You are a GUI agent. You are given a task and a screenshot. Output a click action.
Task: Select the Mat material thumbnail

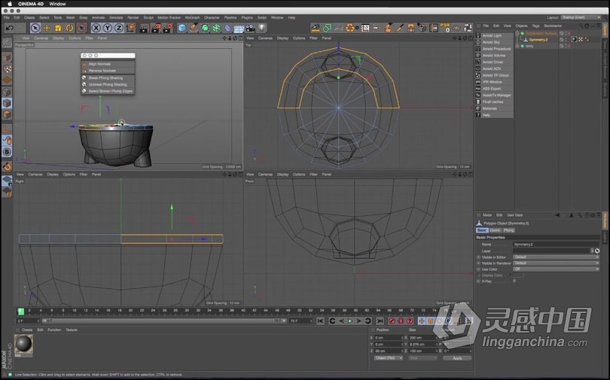[x=24, y=344]
